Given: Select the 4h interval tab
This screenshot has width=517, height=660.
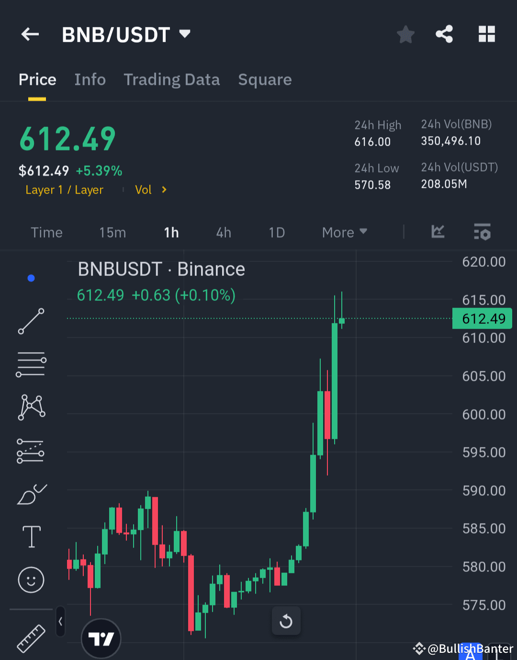Looking at the screenshot, I should [x=223, y=232].
